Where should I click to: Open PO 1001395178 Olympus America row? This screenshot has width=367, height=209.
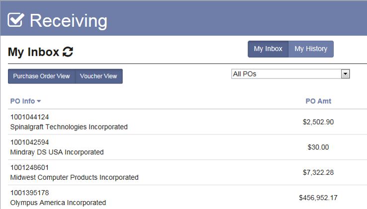[187, 197]
